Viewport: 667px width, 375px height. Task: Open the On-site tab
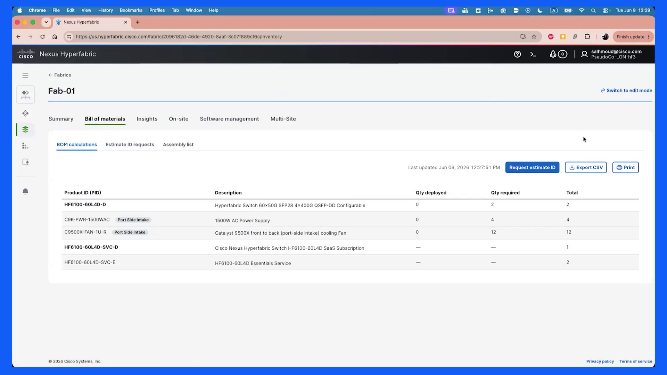179,119
